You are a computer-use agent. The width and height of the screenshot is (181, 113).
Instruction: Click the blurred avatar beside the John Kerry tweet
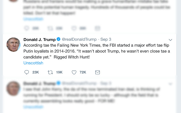pos(13,88)
